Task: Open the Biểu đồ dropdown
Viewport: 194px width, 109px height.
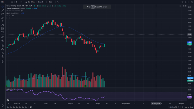Action: coord(41,2)
